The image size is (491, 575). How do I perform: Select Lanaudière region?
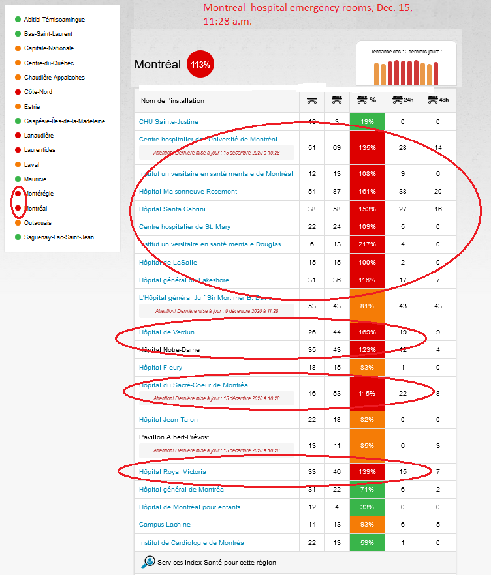(x=39, y=136)
